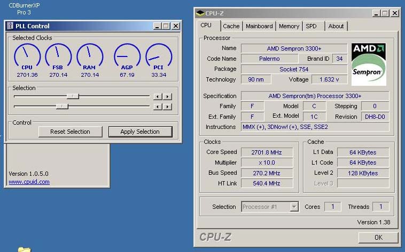This screenshot has height=252, width=405.
Task: Click the 1.632 v voltage value
Action: coord(329,79)
